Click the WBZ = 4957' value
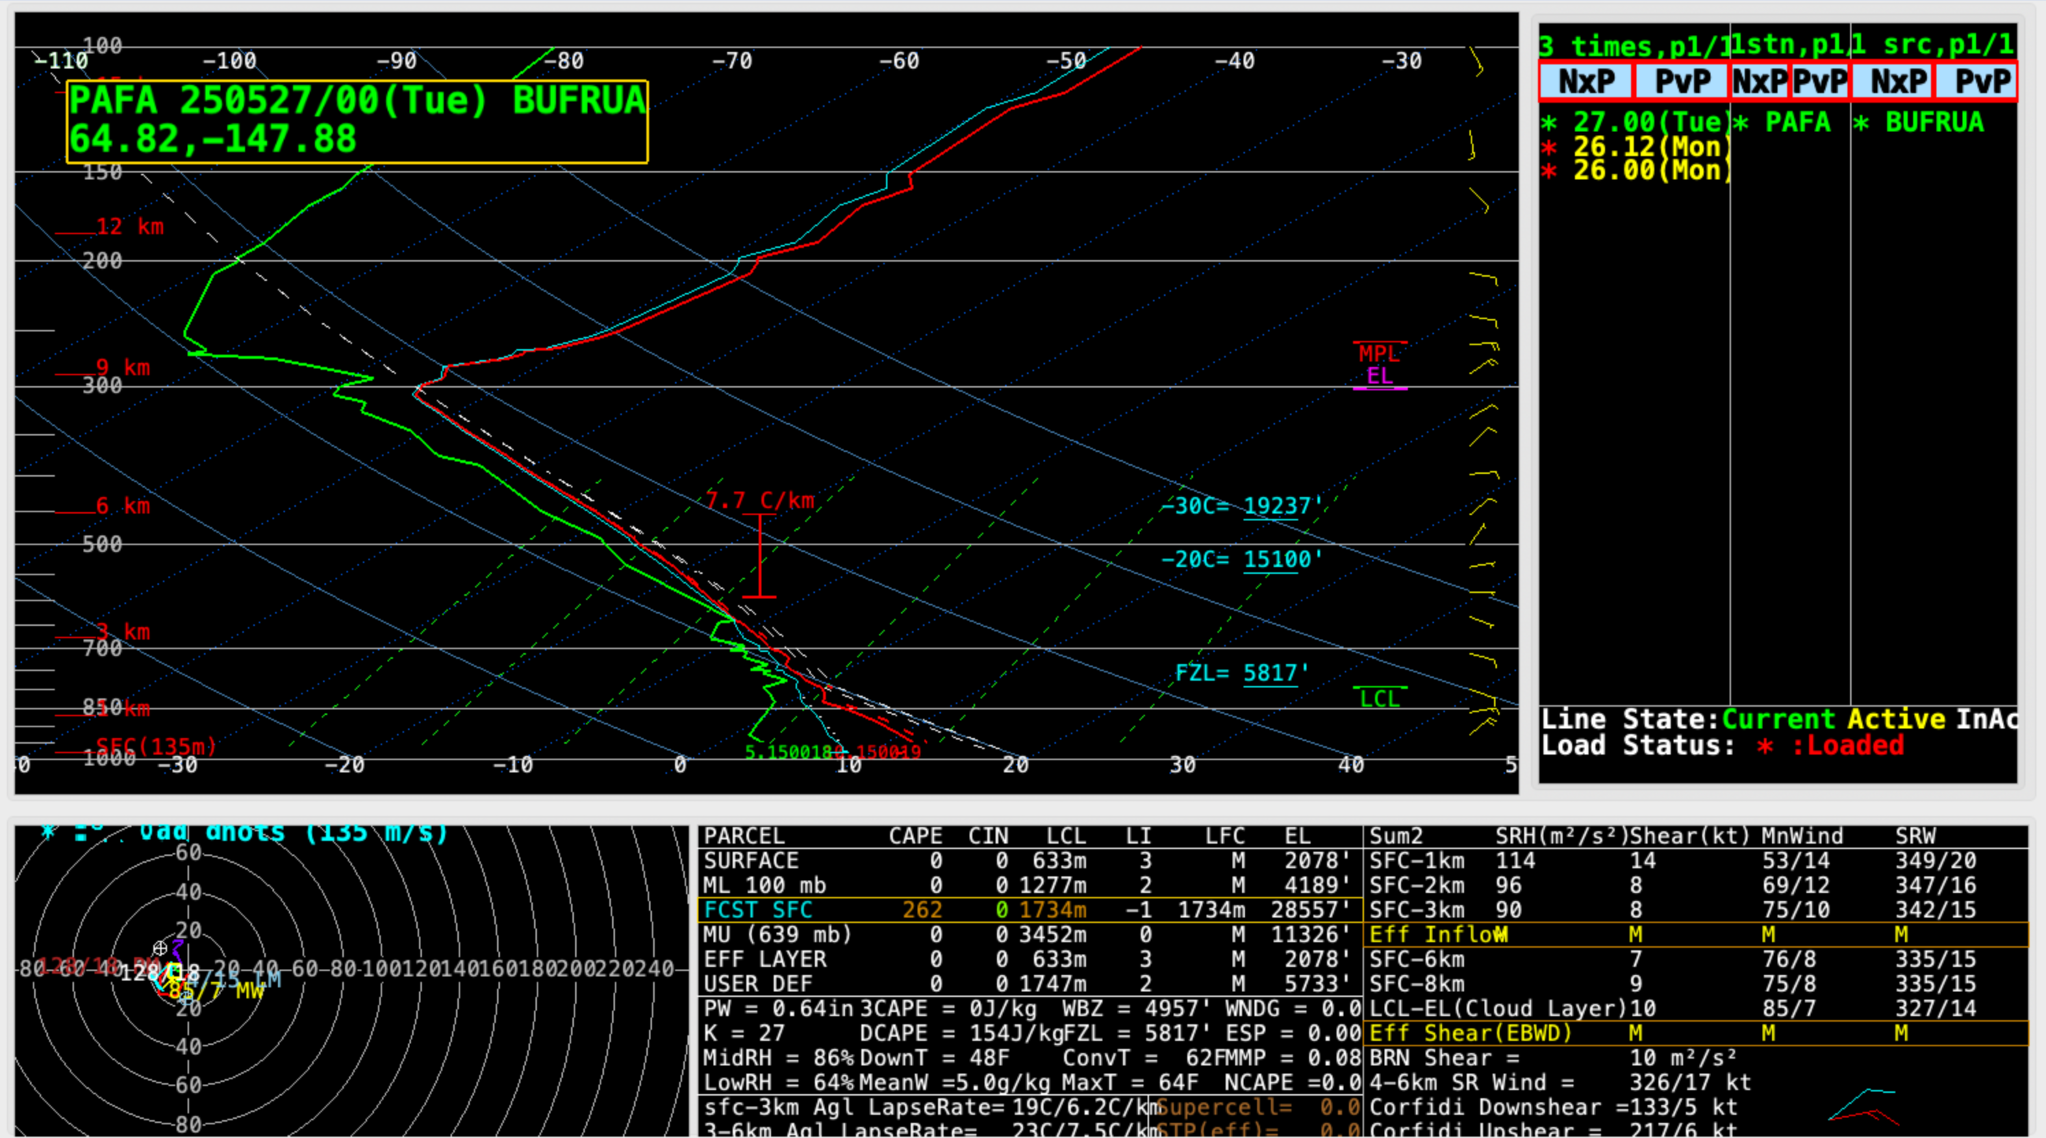Image resolution: width=2046 pixels, height=1138 pixels. pos(1137,1009)
